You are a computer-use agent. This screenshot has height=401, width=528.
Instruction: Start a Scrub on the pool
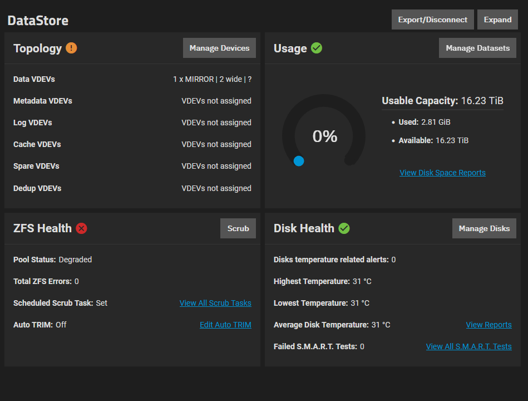(x=238, y=228)
